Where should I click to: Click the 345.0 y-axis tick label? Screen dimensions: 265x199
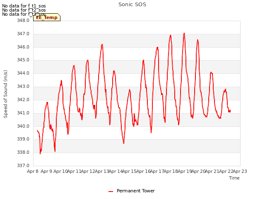(23, 60)
